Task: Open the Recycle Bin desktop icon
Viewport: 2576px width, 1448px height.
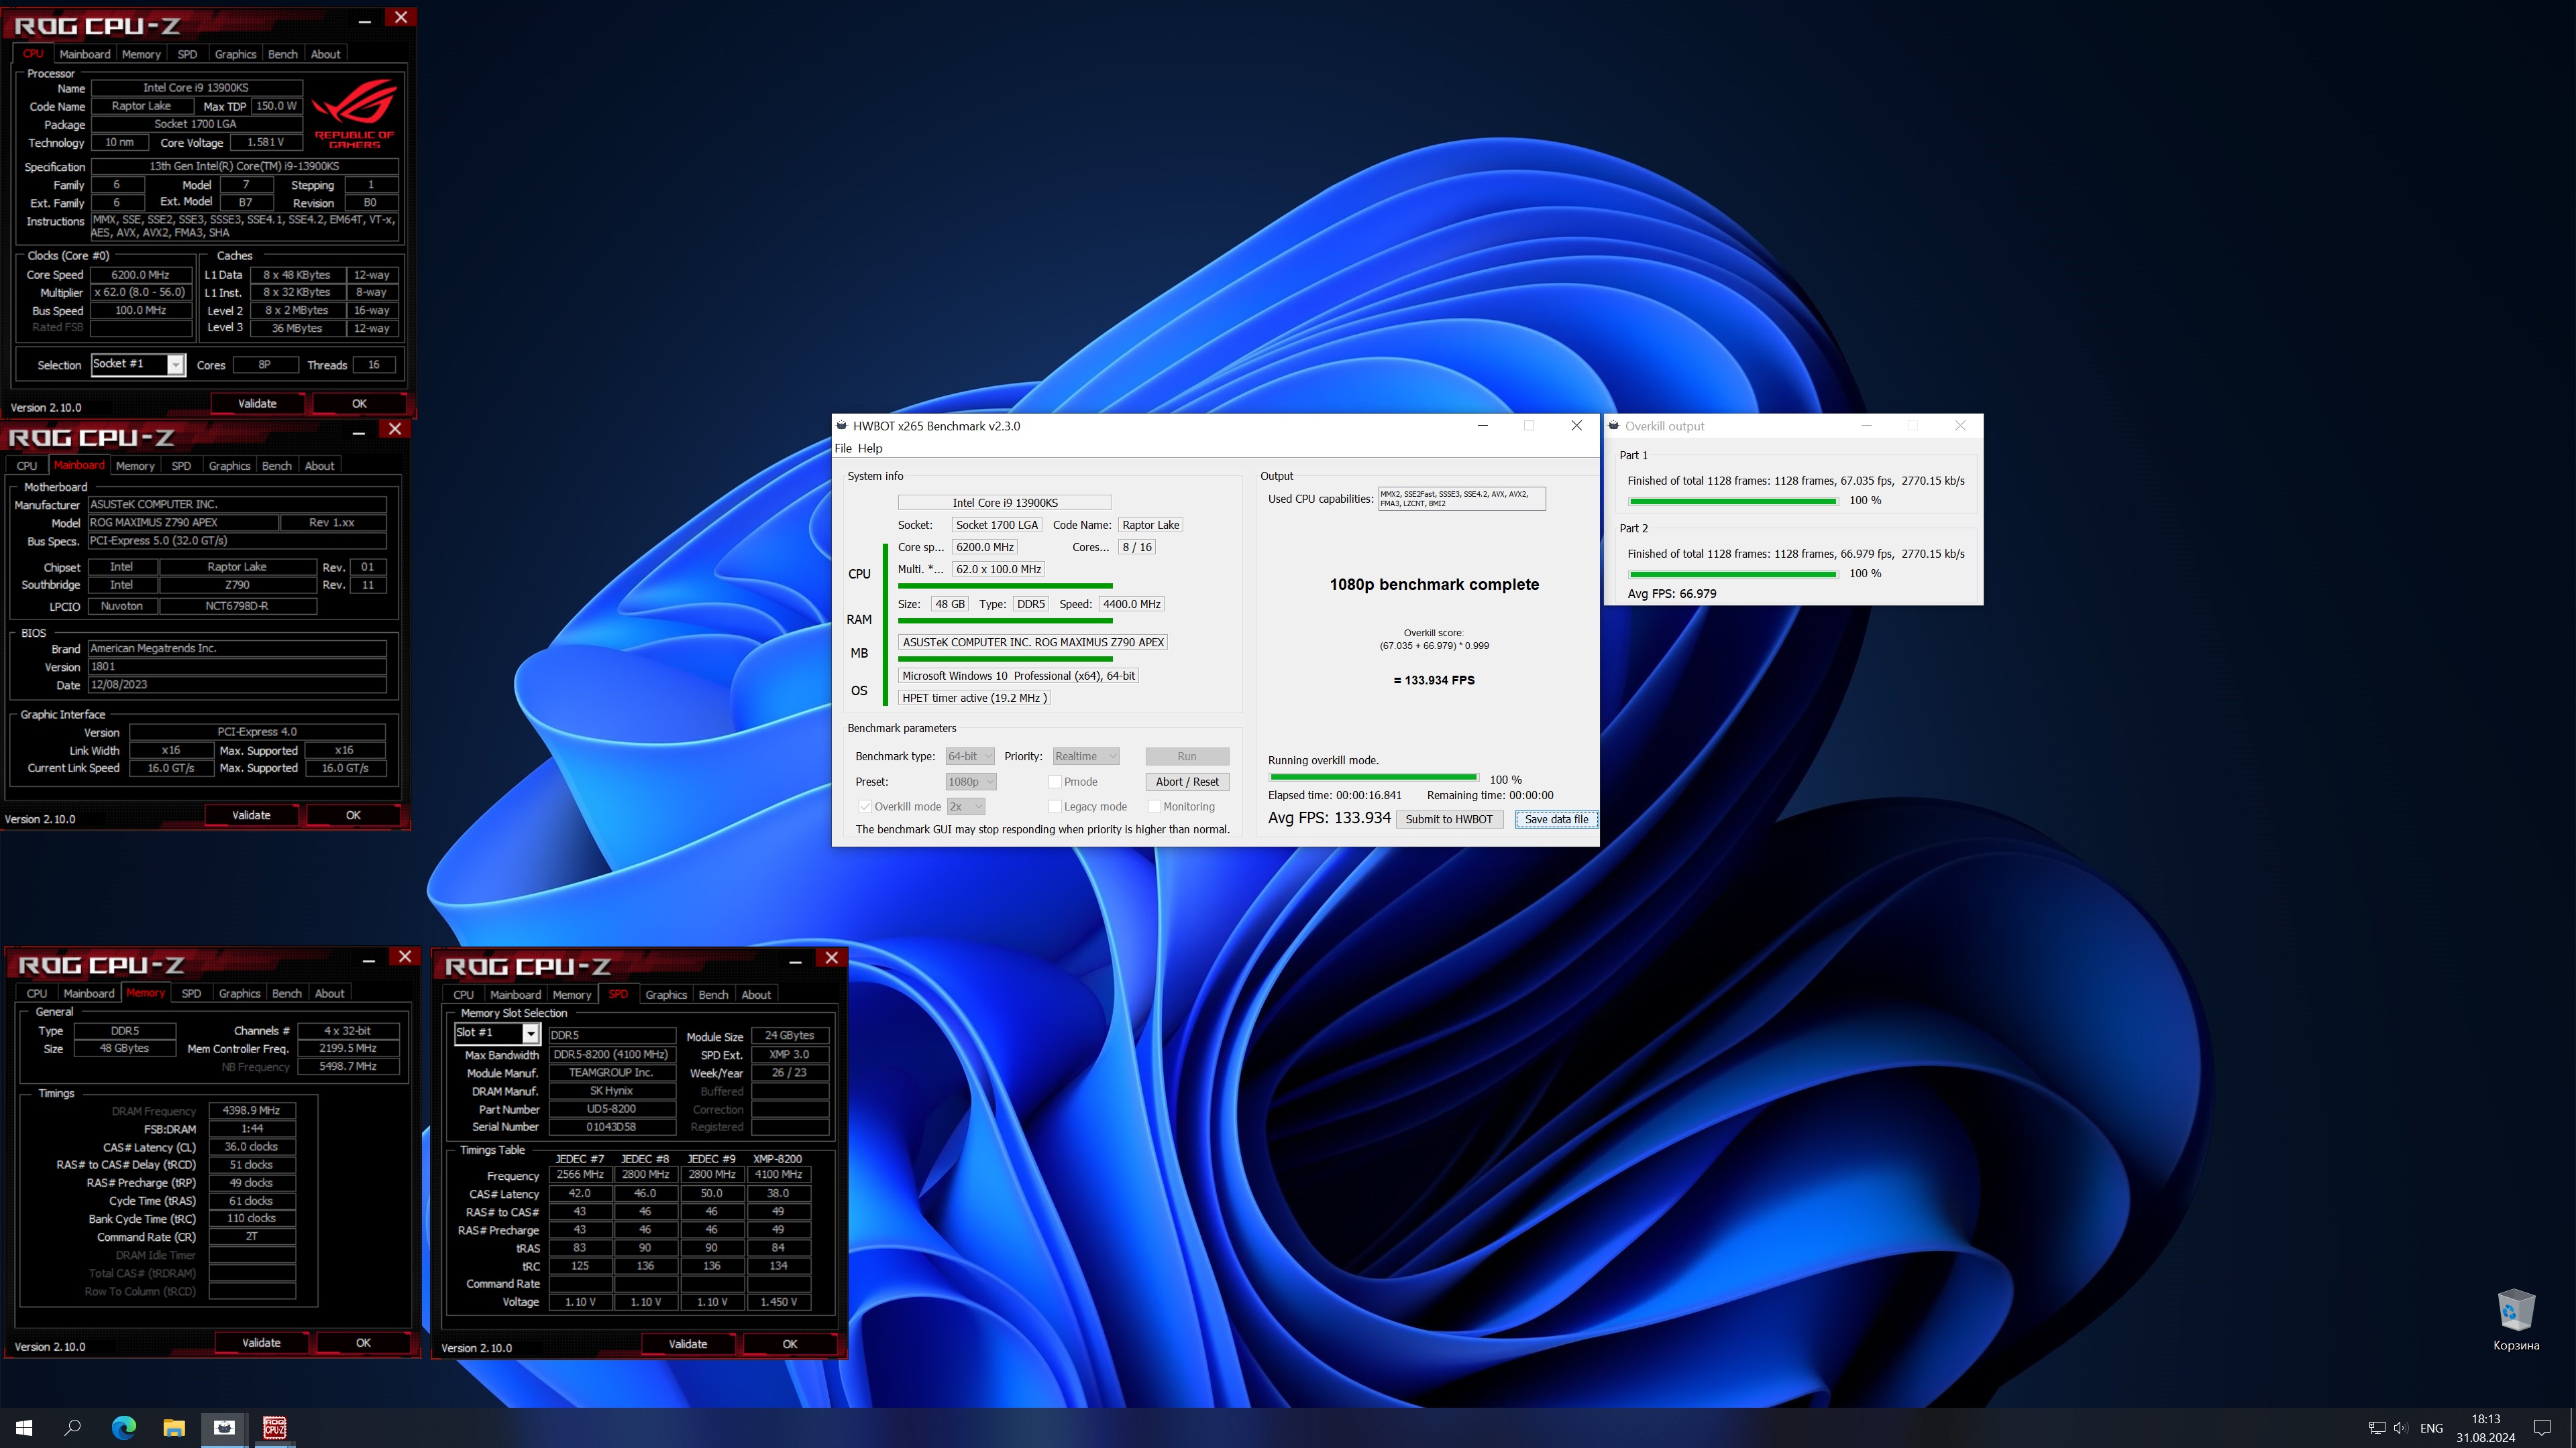Action: [x=2516, y=1319]
